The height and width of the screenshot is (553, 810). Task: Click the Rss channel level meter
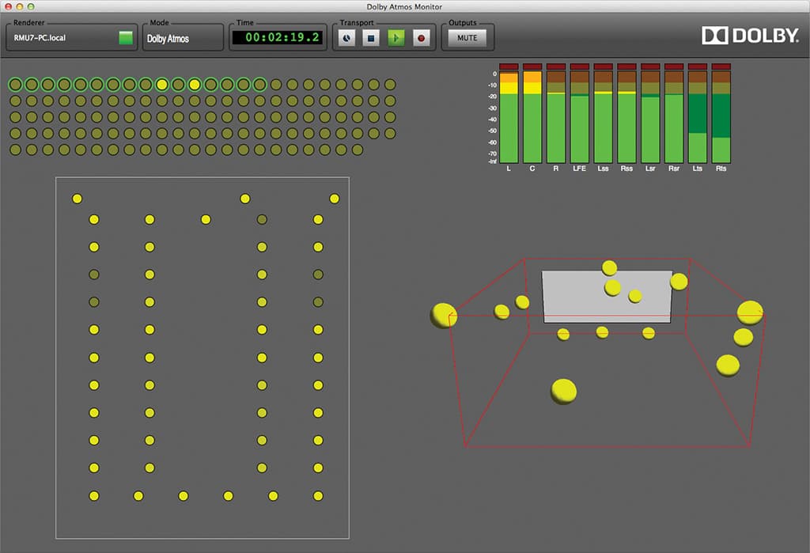tap(626, 117)
